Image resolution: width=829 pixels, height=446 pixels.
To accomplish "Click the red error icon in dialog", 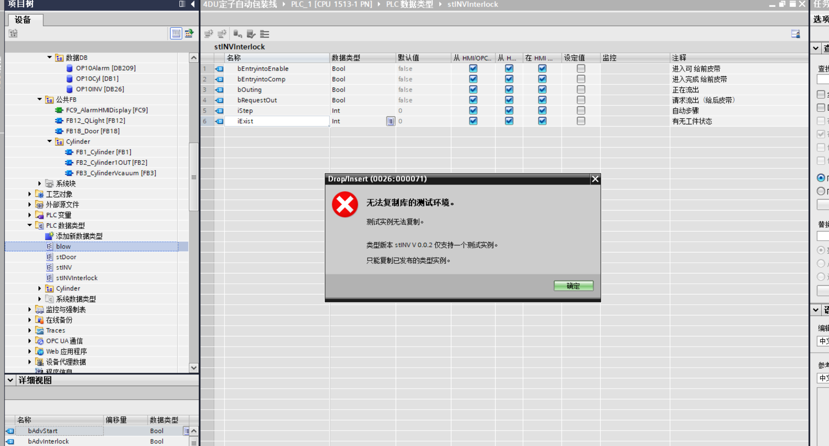I will click(344, 204).
